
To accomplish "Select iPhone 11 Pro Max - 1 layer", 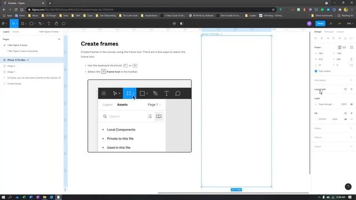I will click(32, 60).
